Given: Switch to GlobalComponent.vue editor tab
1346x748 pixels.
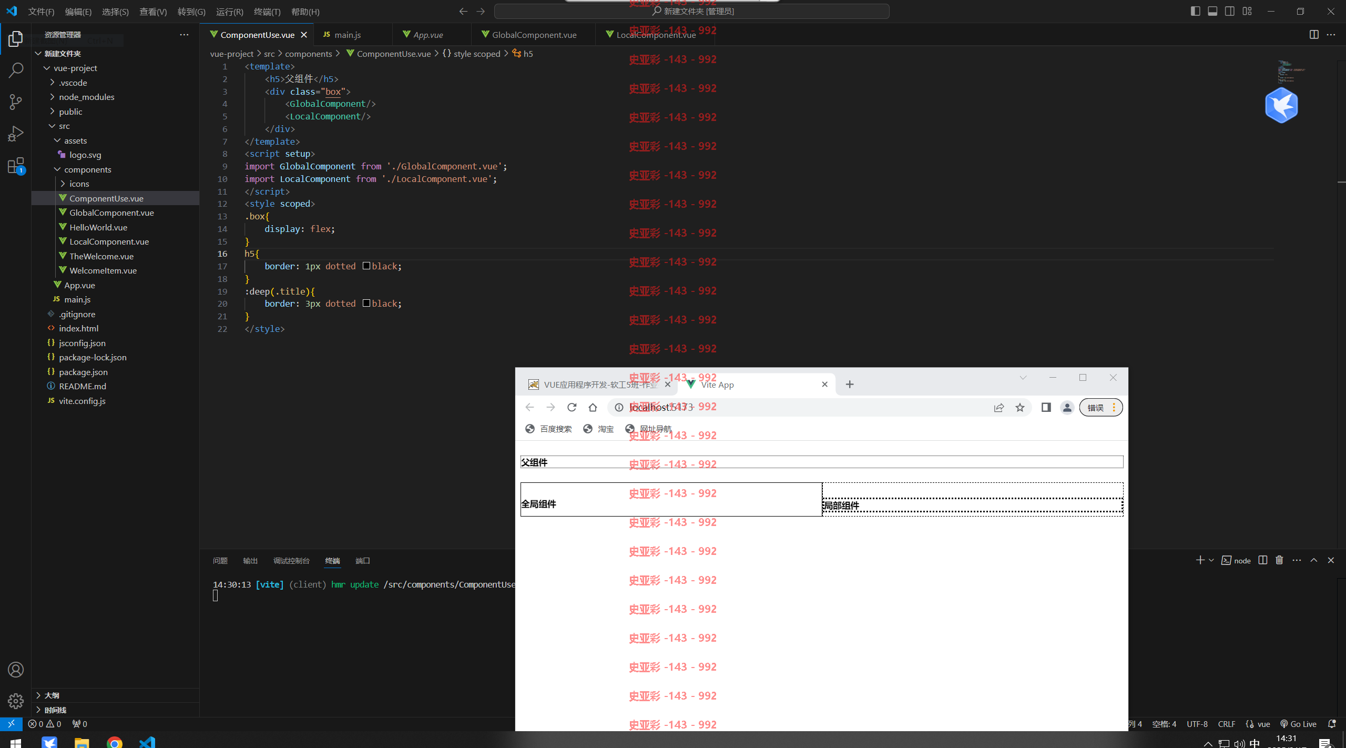Looking at the screenshot, I should [534, 35].
